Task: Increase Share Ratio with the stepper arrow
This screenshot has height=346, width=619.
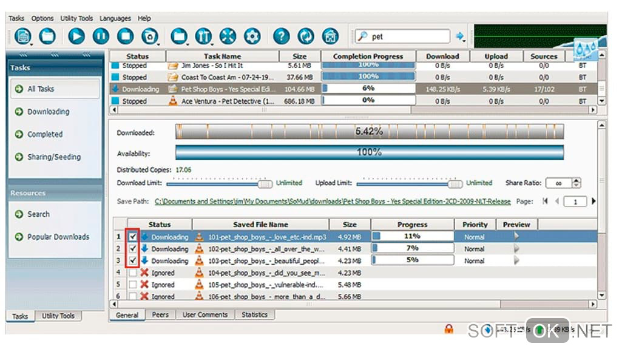Action: [x=577, y=180]
